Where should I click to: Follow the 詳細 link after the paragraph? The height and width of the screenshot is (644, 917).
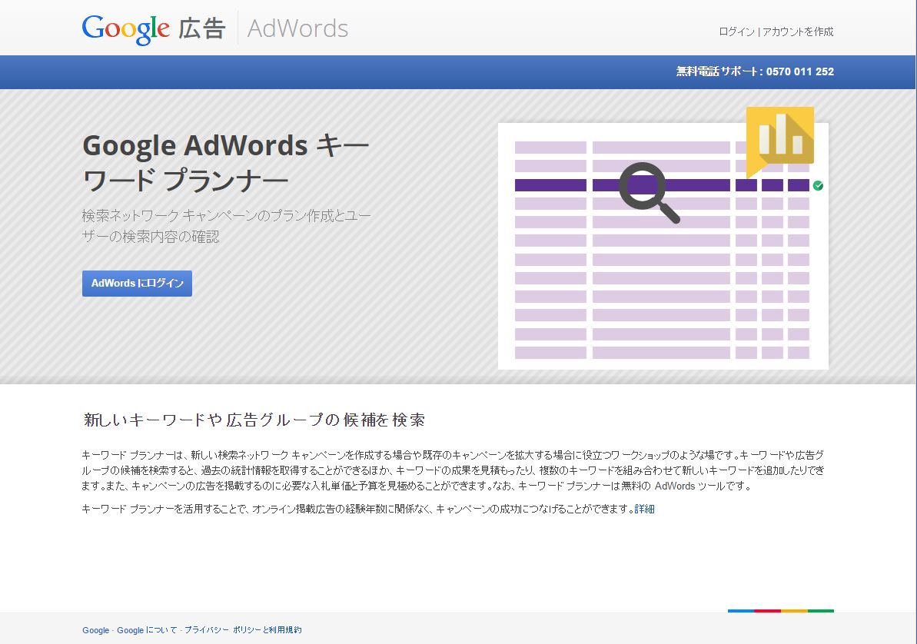pyautogui.click(x=644, y=509)
